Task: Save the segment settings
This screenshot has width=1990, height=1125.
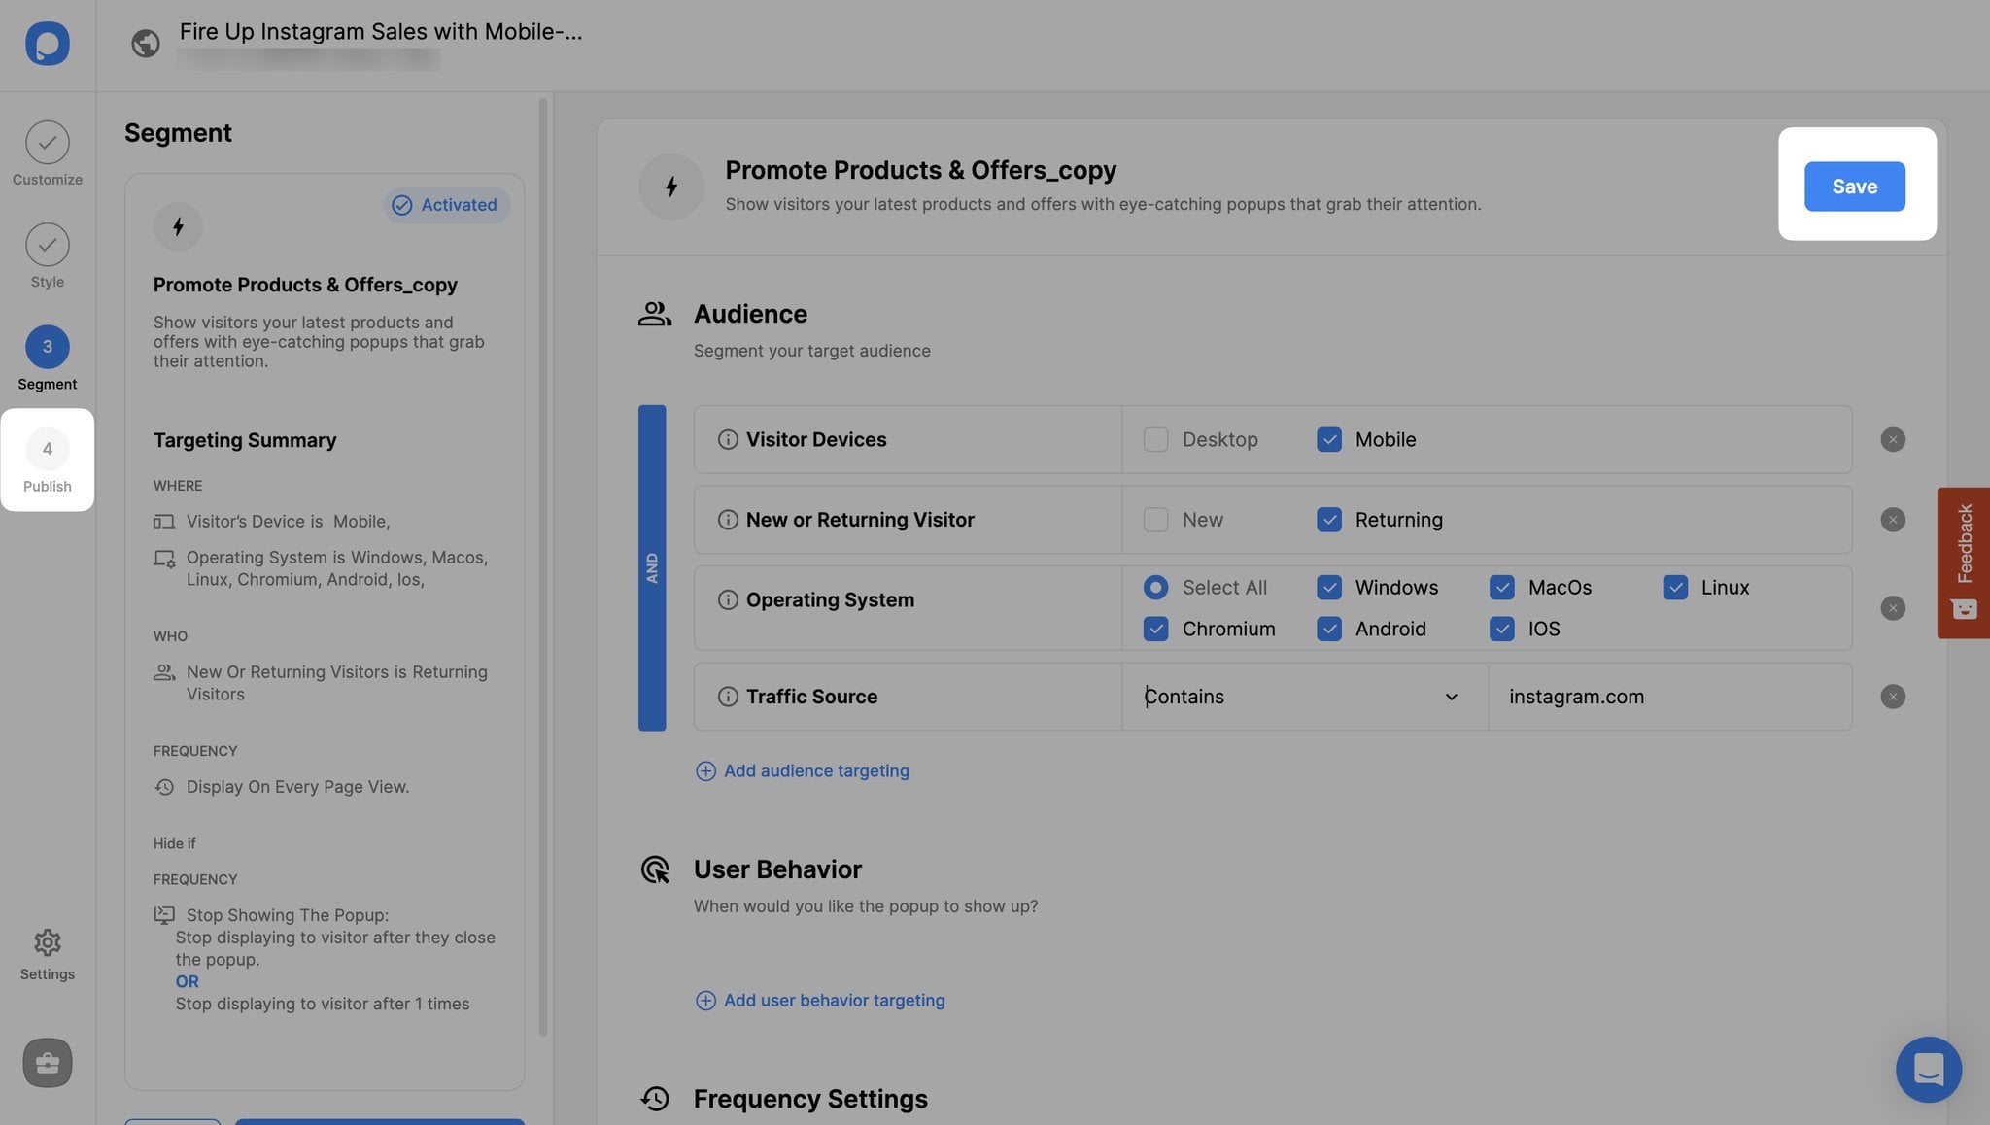Action: tap(1854, 186)
